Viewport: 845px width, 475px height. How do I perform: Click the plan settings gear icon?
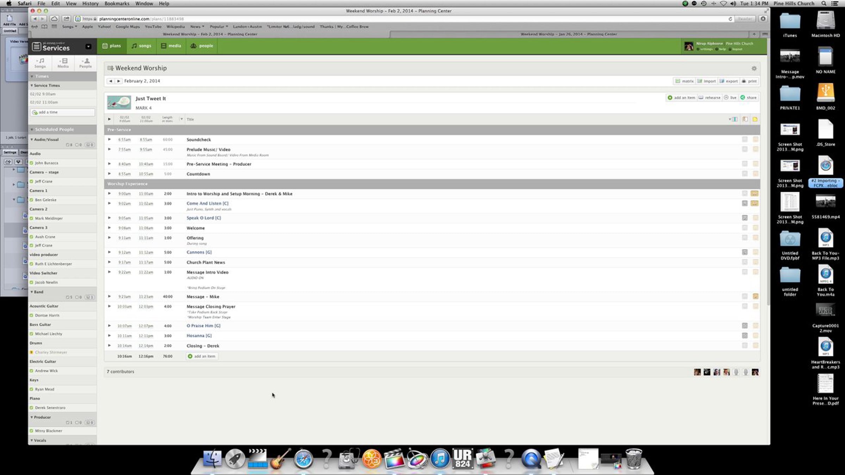pyautogui.click(x=754, y=68)
